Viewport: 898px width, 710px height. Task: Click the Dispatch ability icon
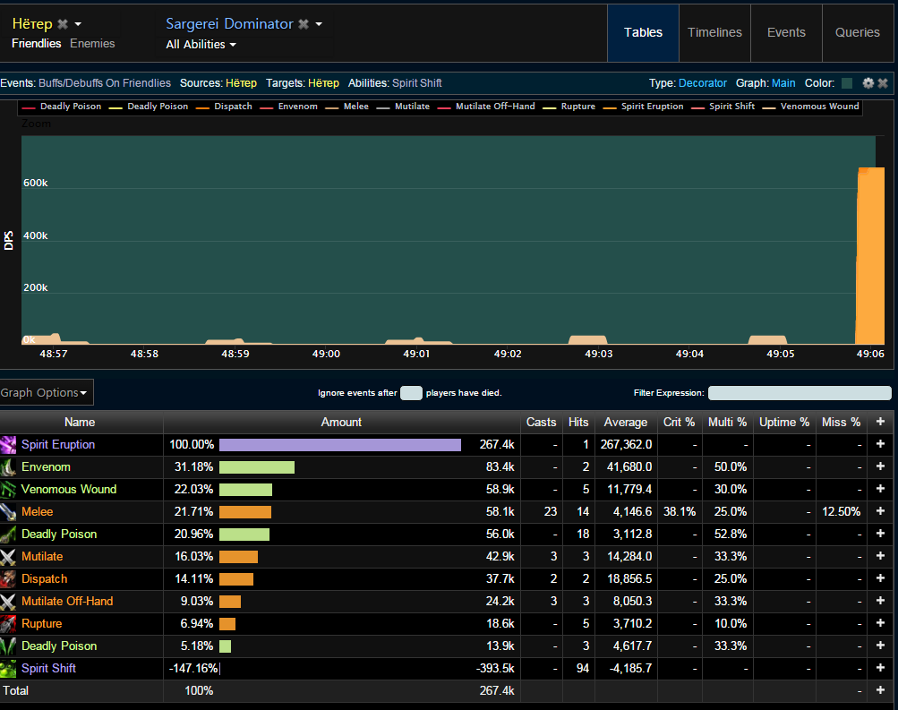tap(9, 579)
